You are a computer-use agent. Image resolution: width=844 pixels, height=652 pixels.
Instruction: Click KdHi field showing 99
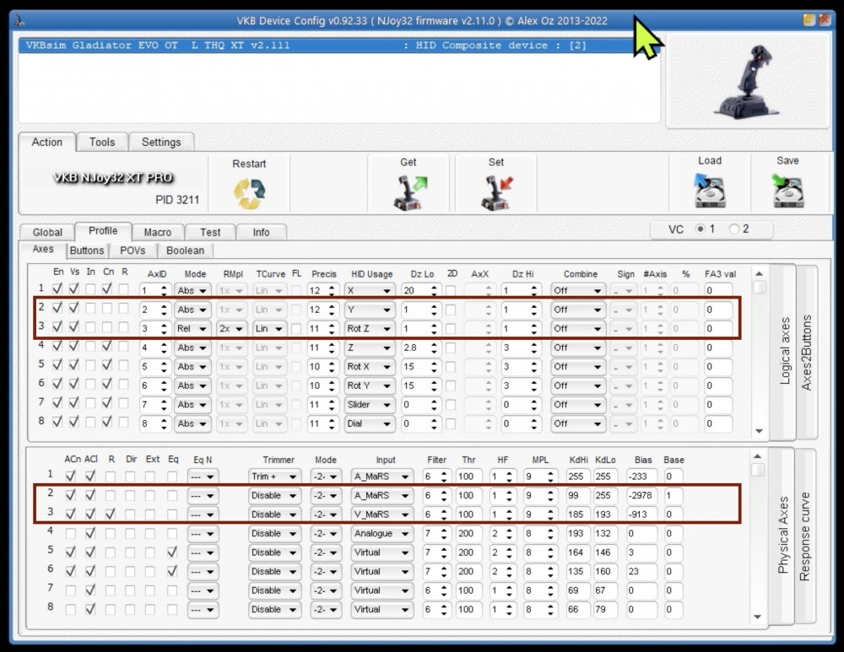coord(577,495)
